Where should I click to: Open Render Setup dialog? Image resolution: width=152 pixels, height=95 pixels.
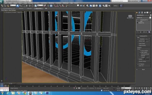(103, 6)
